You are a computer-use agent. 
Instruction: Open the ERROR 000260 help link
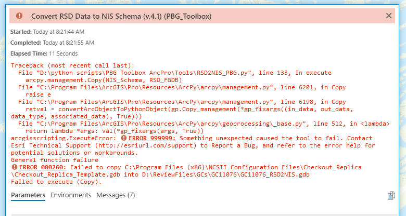42,168
